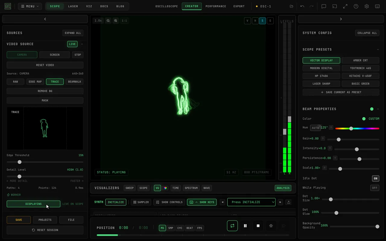Viewport: 386px width, 241px height.
Task: Toggle SHOW KEYS expander
Action: [x=202, y=202]
